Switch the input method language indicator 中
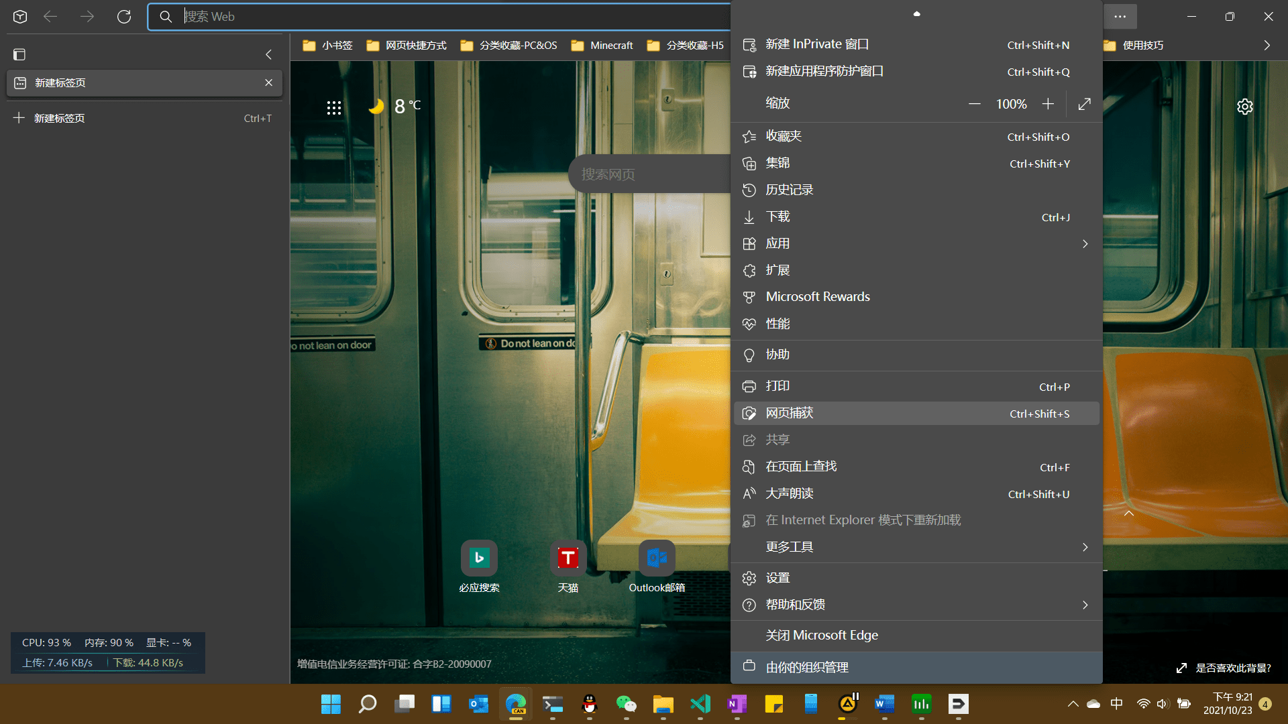Viewport: 1288px width, 724px height. click(x=1116, y=704)
